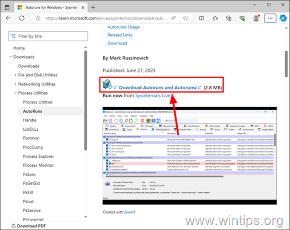The height and width of the screenshot is (230, 290).
Task: Expand Networking Utilities
Action: [15, 84]
